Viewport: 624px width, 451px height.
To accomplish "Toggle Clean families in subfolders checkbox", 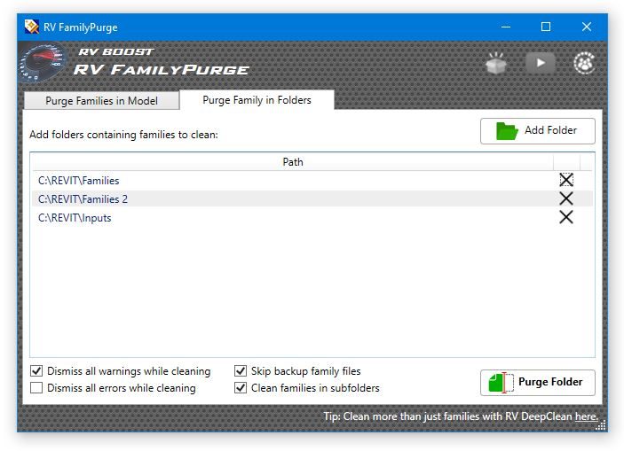I will pos(241,388).
